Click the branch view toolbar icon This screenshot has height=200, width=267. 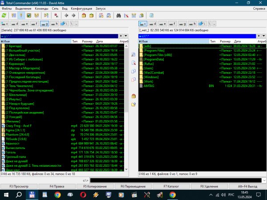(x=46, y=16)
